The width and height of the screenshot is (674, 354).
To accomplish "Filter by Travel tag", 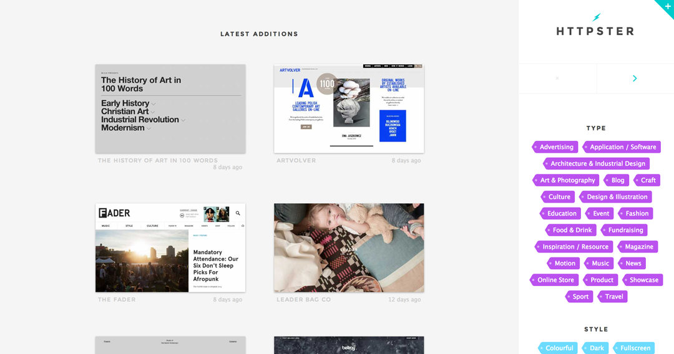I will (613, 297).
